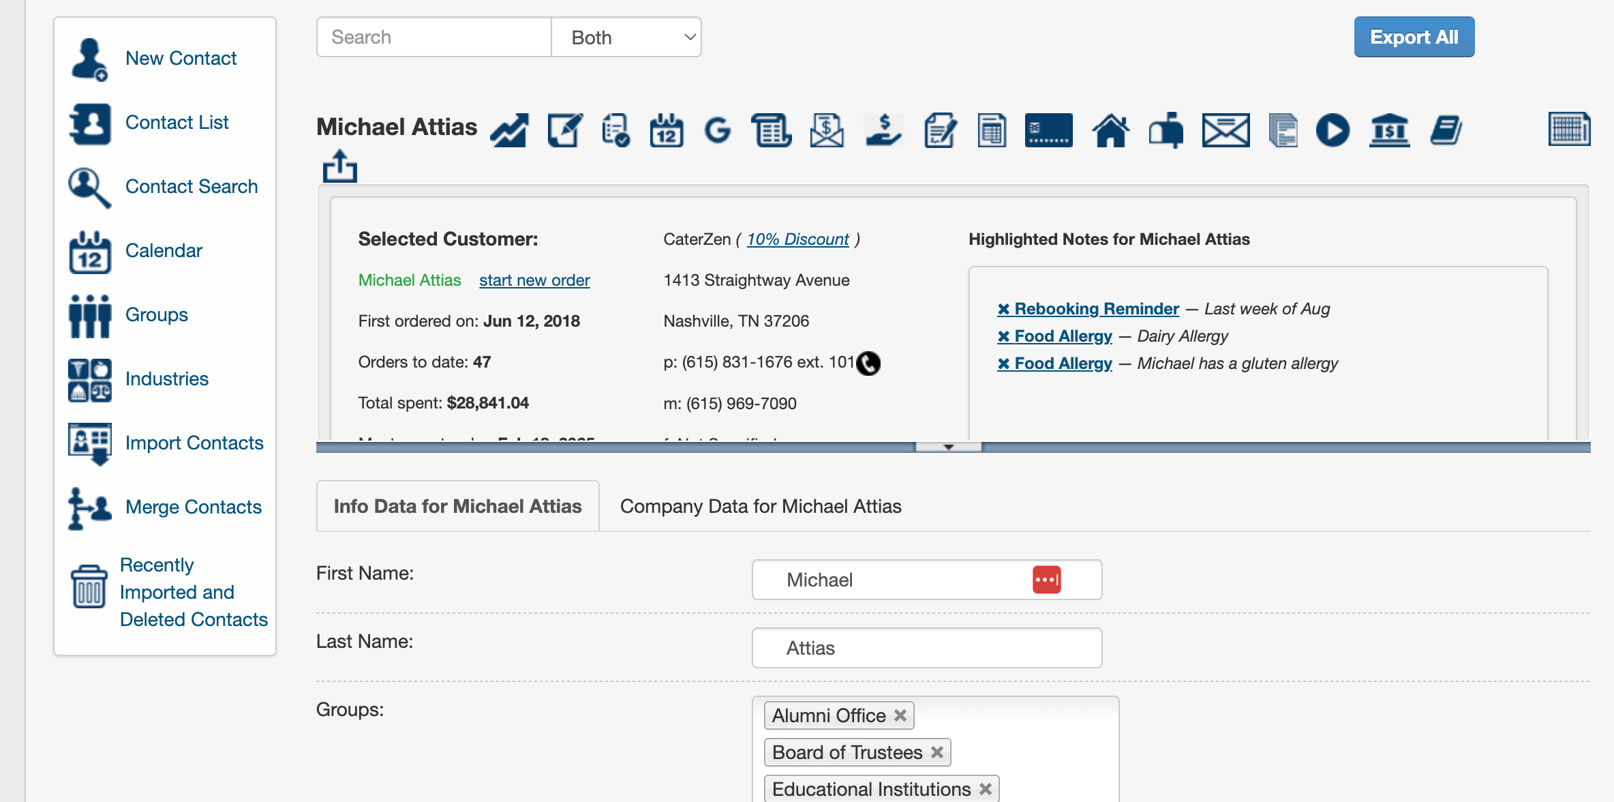Click the play video icon
This screenshot has height=802, width=1614.
coord(1333,130)
